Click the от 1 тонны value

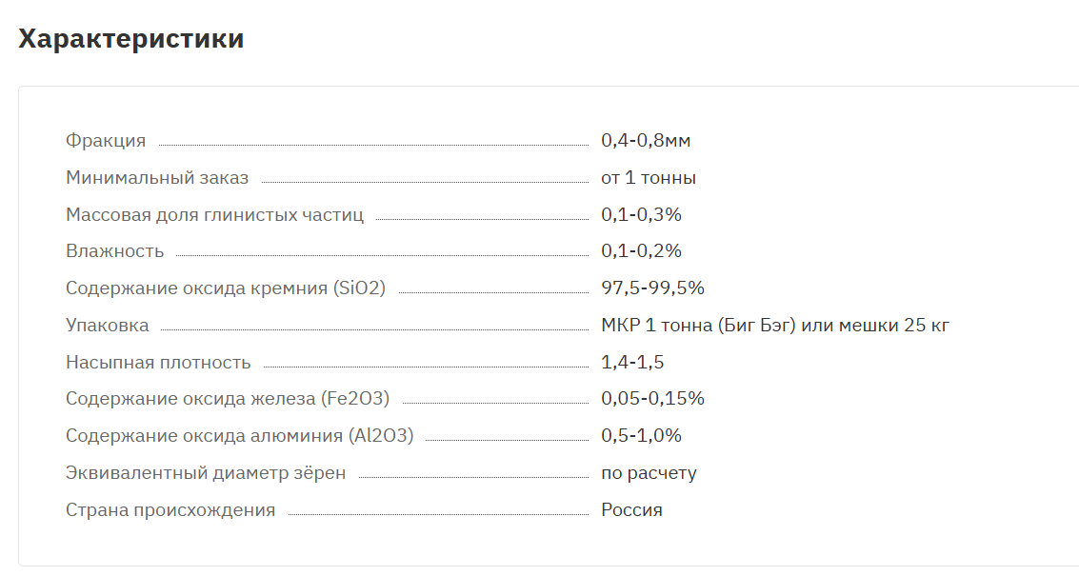(x=649, y=177)
